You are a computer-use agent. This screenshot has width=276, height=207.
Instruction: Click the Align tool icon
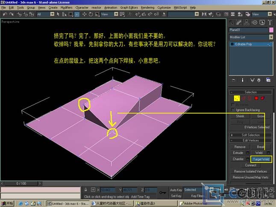[211, 14]
